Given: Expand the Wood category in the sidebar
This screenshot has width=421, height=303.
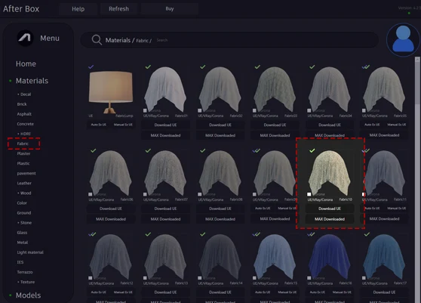Looking at the screenshot, I should [x=24, y=193].
